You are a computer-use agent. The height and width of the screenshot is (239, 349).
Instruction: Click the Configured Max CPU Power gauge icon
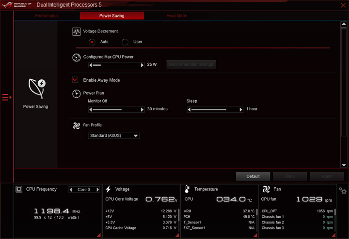point(77,58)
